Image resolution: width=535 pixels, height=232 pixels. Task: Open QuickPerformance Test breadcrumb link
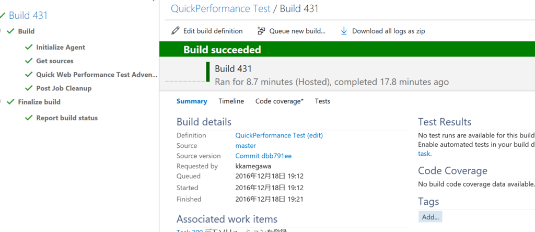click(x=220, y=8)
